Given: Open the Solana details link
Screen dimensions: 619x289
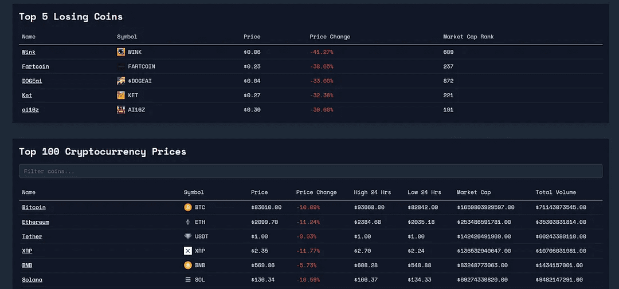Looking at the screenshot, I should pos(32,280).
